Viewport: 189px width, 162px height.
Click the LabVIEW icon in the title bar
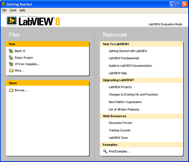click(x=4, y=4)
